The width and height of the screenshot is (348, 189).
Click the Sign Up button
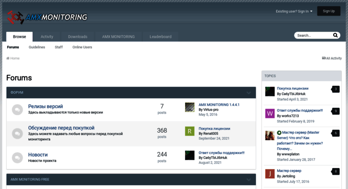click(329, 11)
